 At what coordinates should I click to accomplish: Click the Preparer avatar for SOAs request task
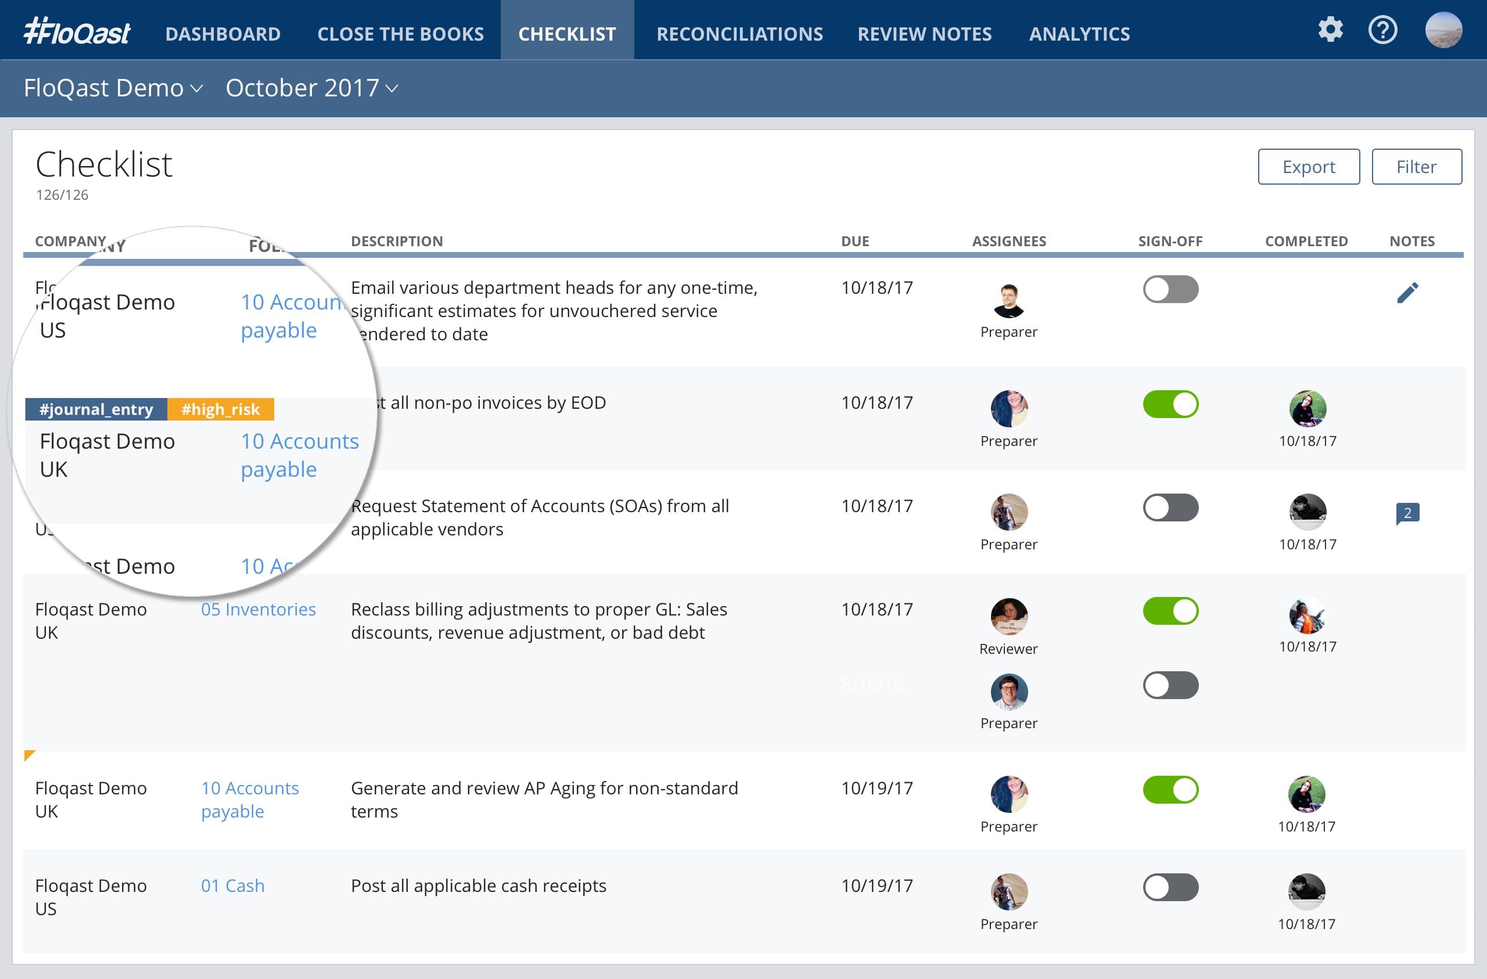1008,512
